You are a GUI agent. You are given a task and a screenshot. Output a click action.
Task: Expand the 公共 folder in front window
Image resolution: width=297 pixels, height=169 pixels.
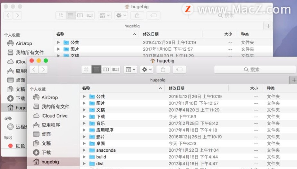coord(84,97)
